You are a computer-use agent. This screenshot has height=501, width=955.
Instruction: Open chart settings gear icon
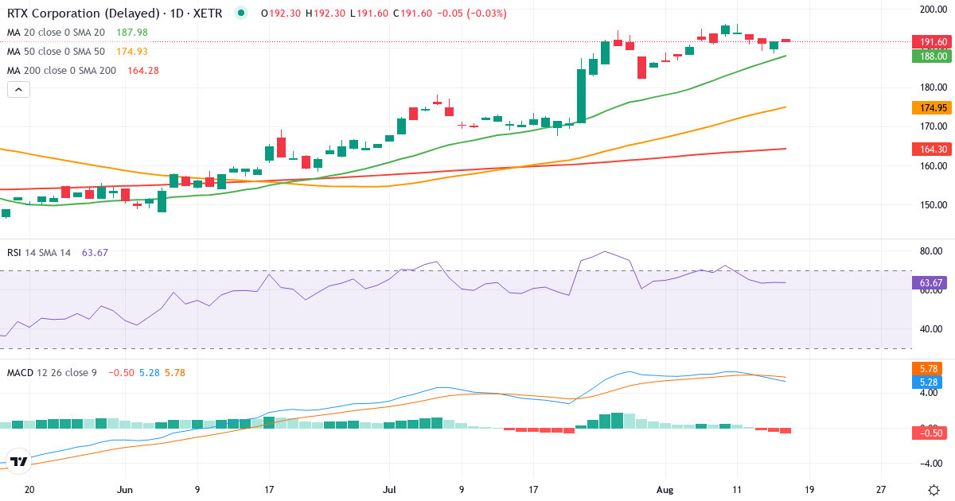tap(933, 490)
